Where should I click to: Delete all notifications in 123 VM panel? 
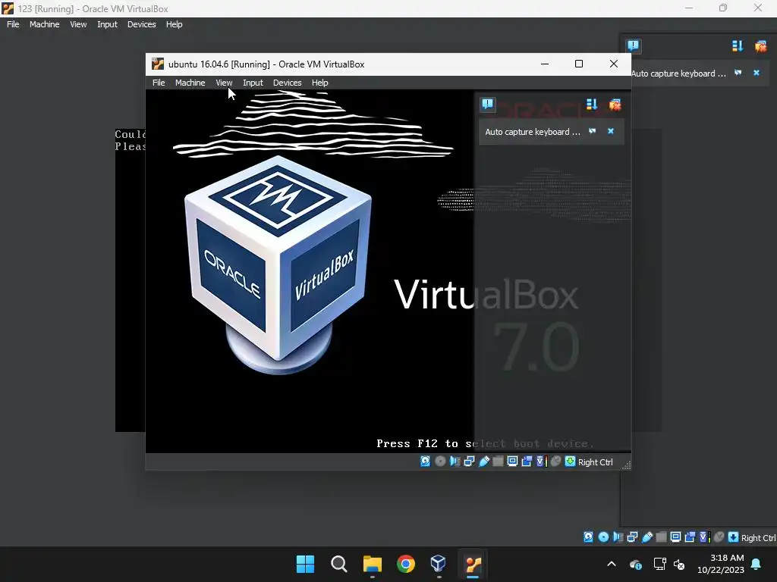tap(760, 46)
